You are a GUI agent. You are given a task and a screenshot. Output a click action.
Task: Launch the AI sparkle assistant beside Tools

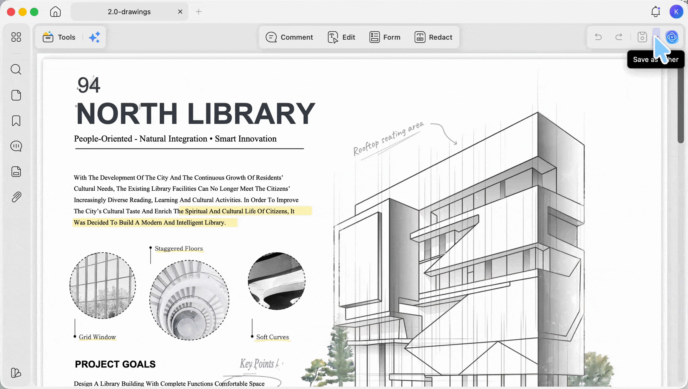point(94,37)
